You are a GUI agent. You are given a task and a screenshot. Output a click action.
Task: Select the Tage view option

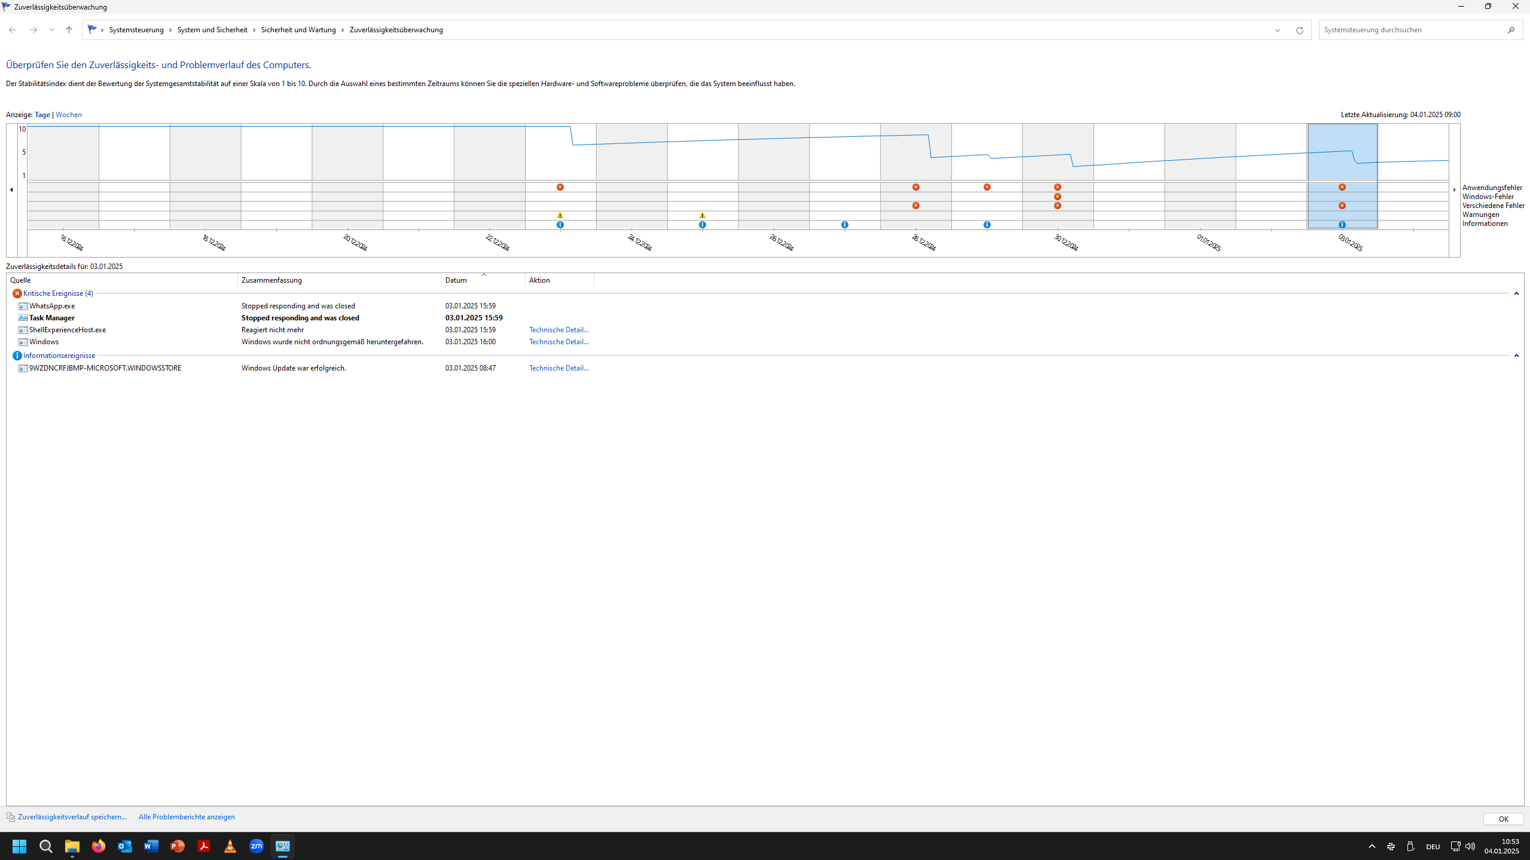click(42, 114)
